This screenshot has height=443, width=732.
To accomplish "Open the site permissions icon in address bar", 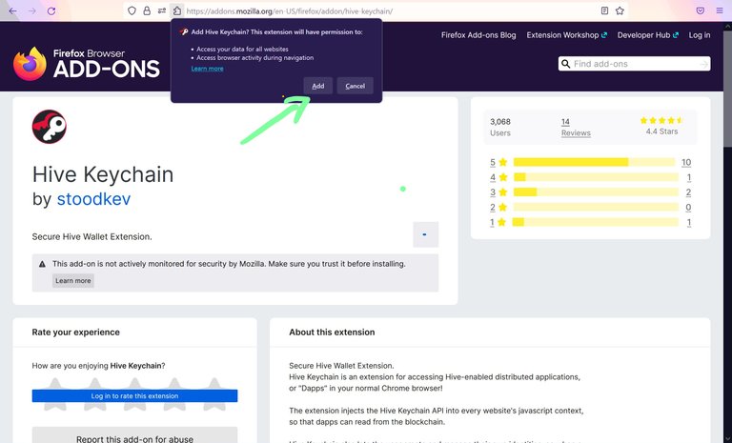I will pos(162,10).
